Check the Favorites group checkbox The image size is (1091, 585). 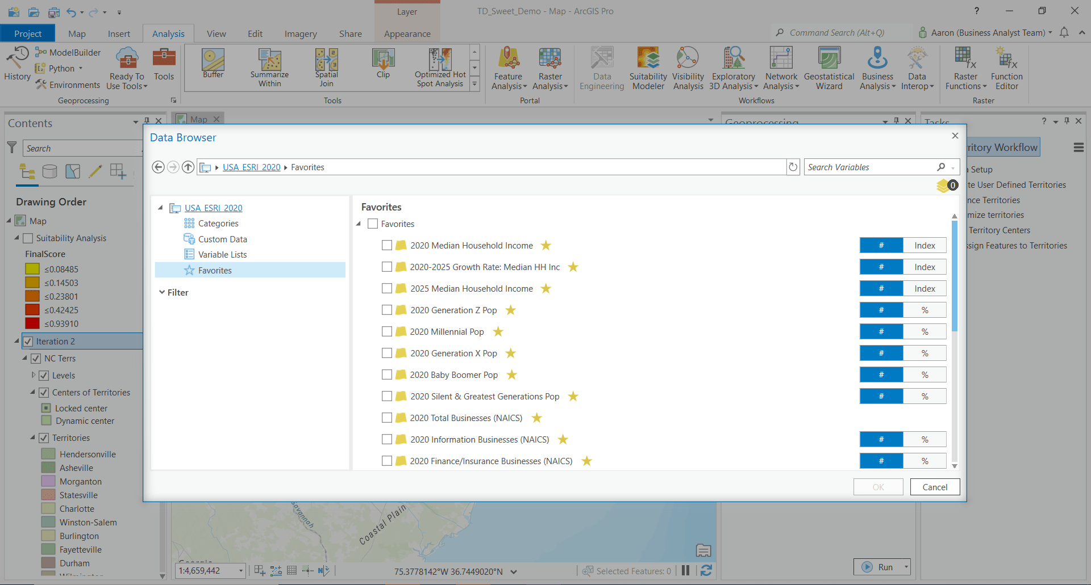(373, 224)
